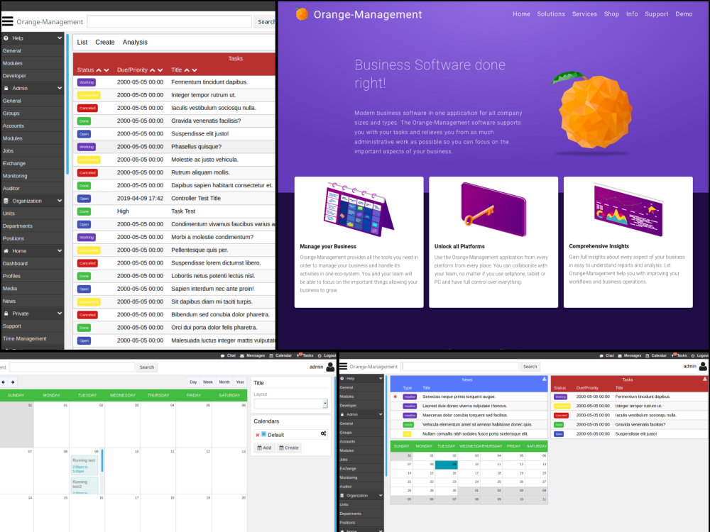
Task: Switch the calendar to Year view
Action: 240,382
